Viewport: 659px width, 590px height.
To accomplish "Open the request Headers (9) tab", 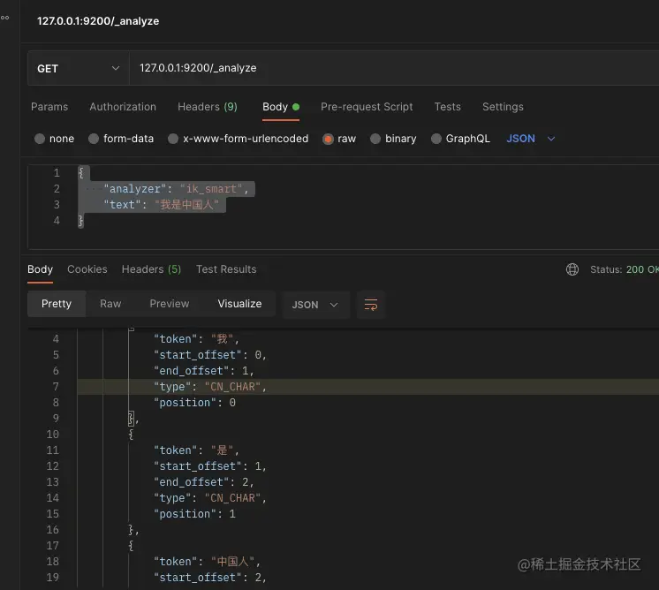I will 208,107.
